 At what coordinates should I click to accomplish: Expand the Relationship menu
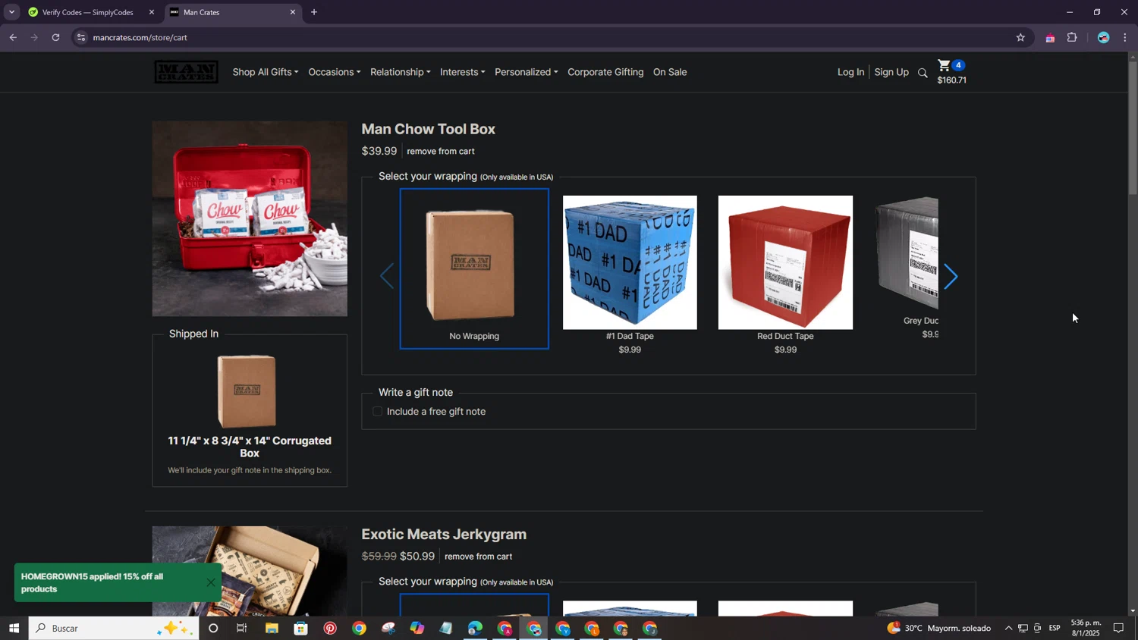pyautogui.click(x=401, y=72)
